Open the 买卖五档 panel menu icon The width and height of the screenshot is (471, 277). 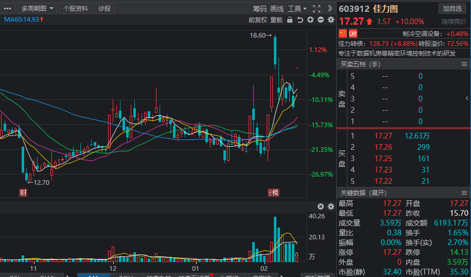(x=464, y=64)
